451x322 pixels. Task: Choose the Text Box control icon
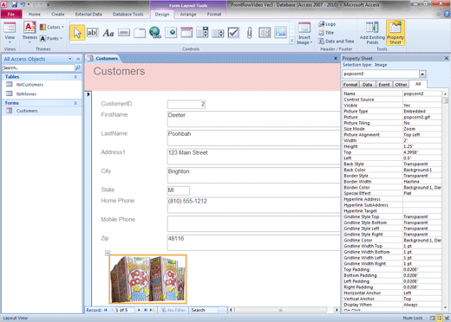[x=93, y=33]
